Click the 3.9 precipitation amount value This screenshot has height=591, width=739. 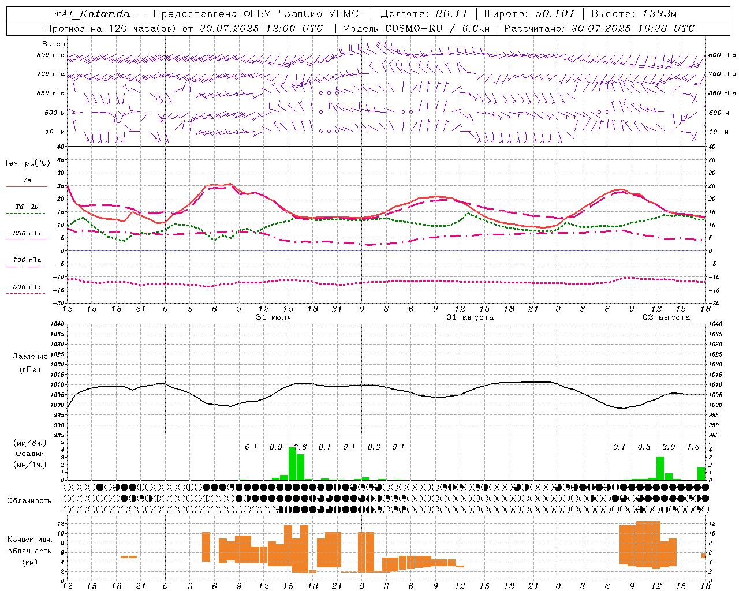(x=669, y=447)
